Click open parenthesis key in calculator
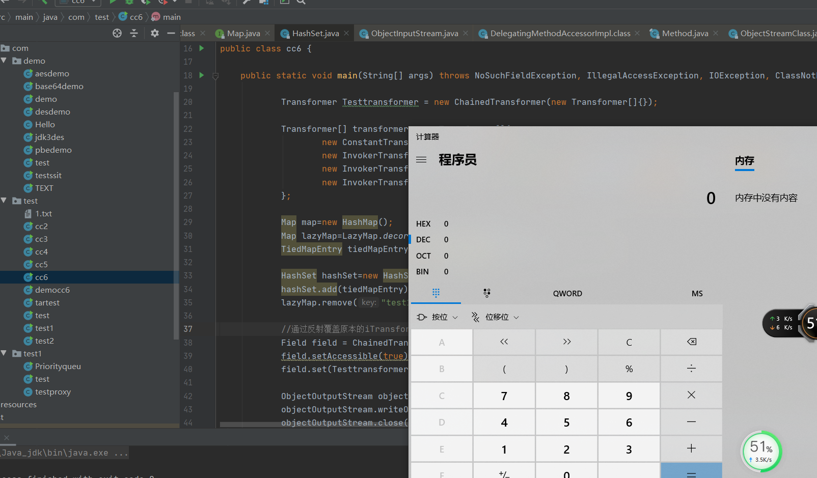817x478 pixels. 504,369
